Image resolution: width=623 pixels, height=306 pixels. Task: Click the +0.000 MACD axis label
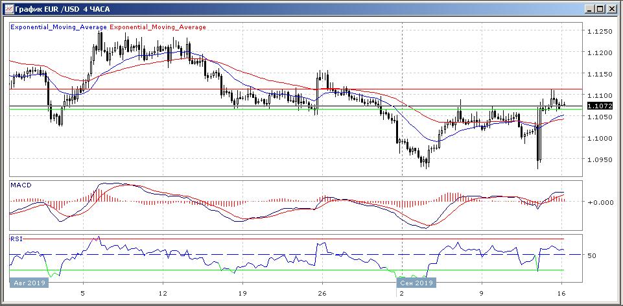598,202
